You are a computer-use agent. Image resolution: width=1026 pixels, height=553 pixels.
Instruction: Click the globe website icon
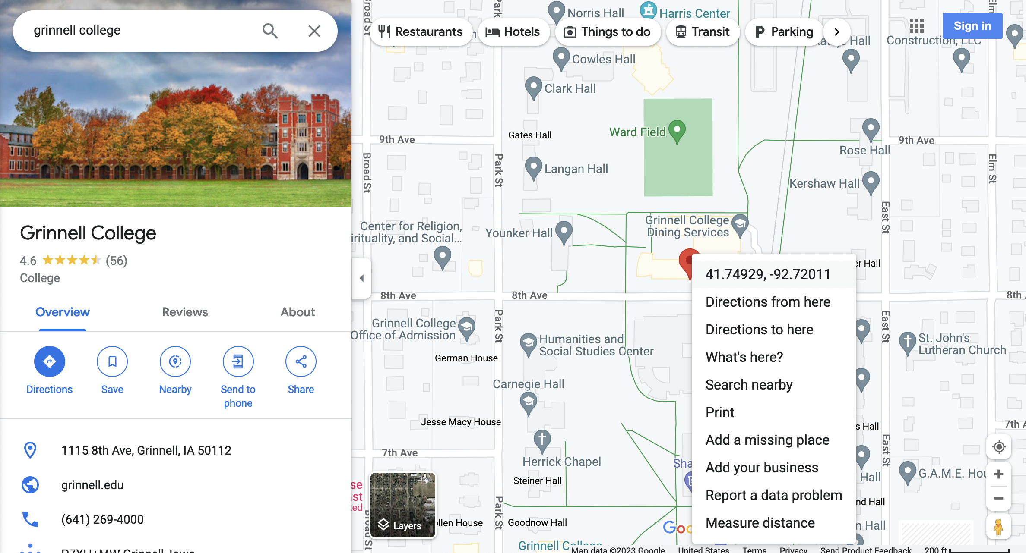click(30, 485)
